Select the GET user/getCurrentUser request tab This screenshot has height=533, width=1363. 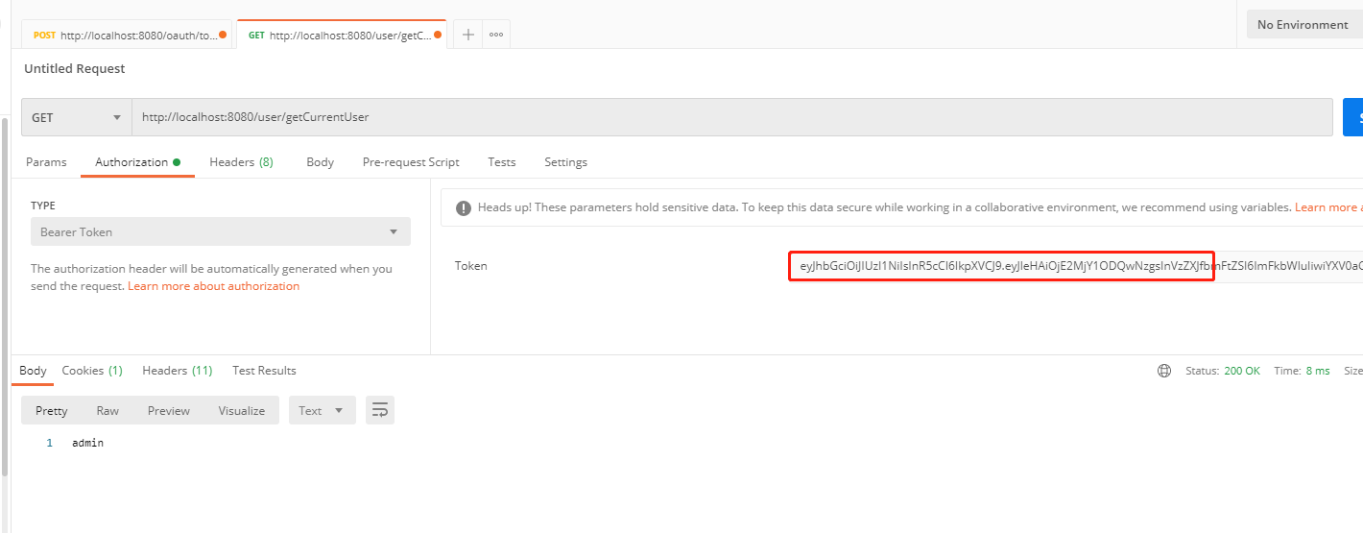coord(341,35)
